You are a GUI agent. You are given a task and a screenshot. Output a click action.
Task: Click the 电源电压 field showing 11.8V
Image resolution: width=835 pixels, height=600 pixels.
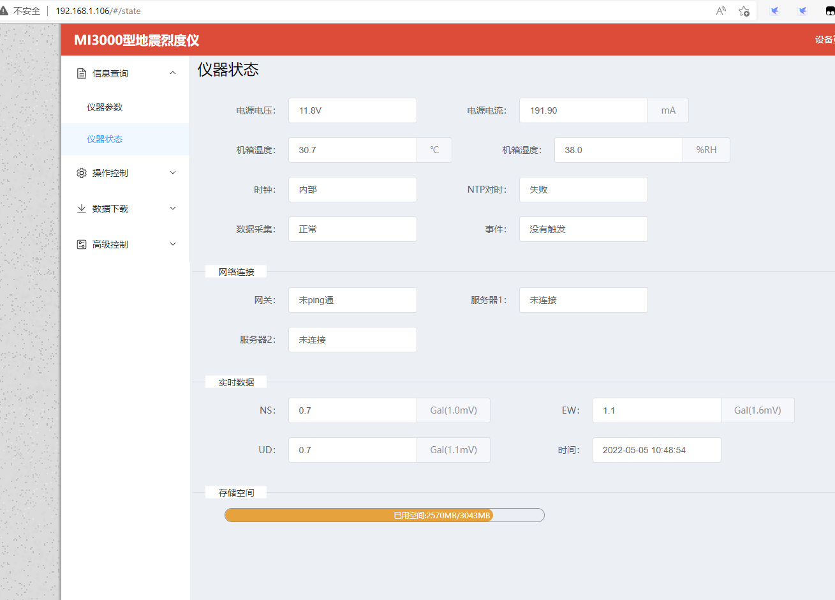(353, 110)
